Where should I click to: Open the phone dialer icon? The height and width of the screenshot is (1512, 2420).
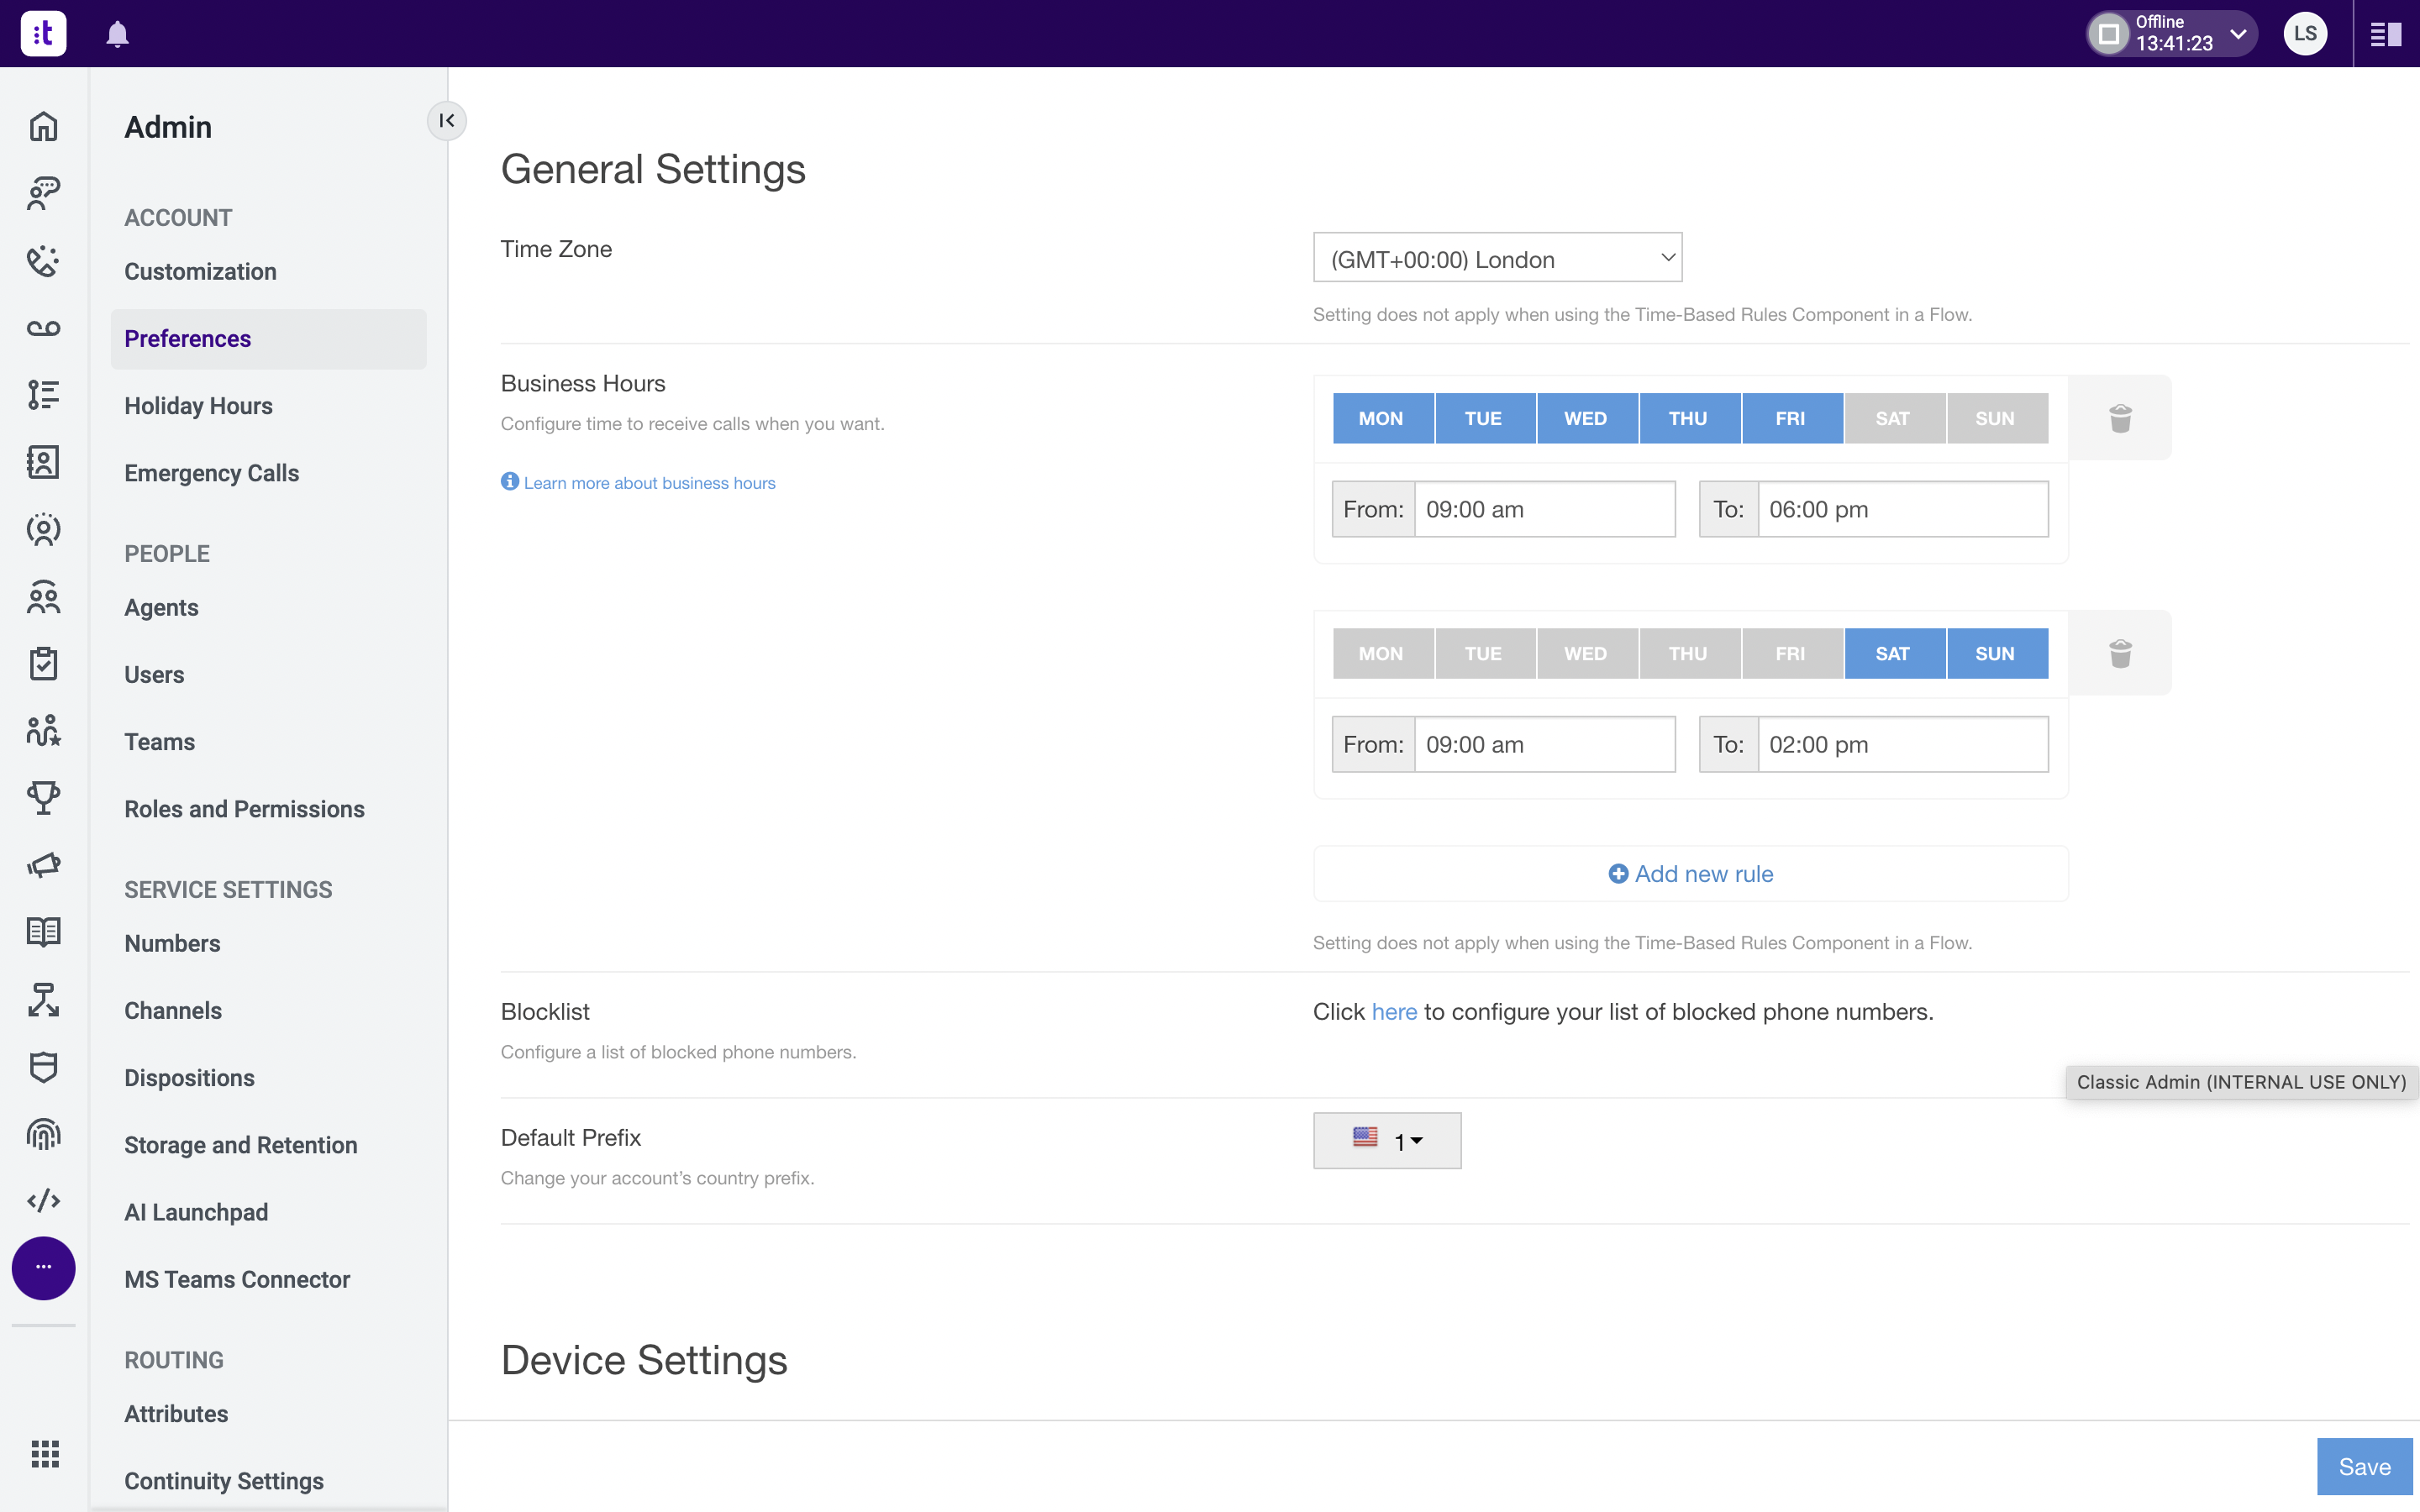[x=43, y=261]
